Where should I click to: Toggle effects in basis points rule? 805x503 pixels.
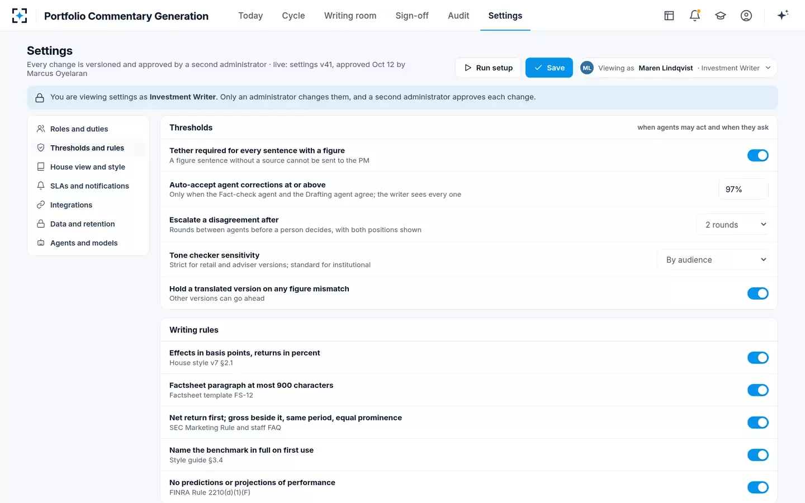758,358
